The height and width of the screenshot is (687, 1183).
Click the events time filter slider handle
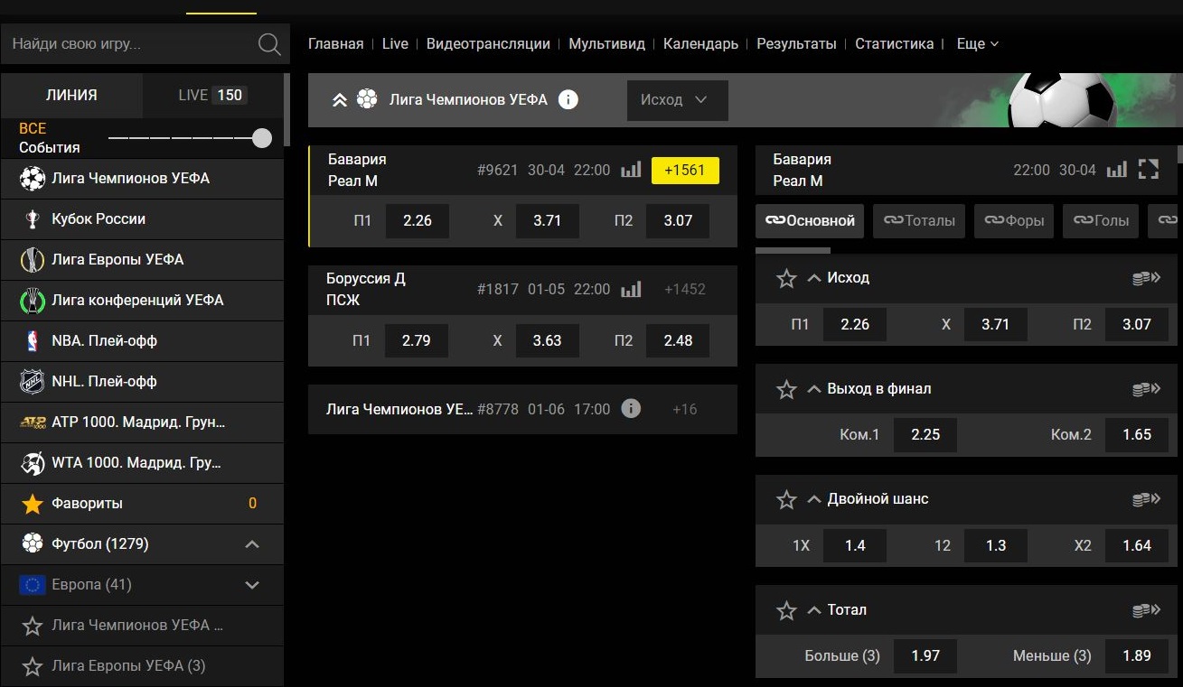click(262, 138)
